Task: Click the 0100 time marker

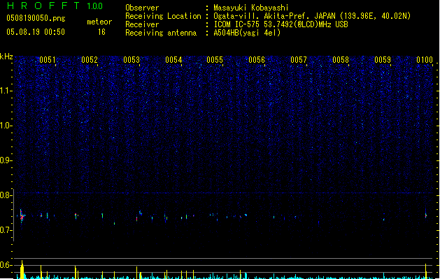Action: click(x=425, y=60)
